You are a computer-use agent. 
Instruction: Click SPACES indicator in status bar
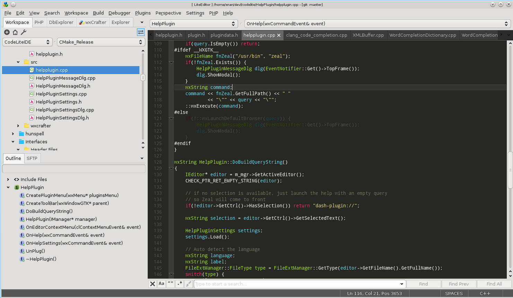coord(454,293)
